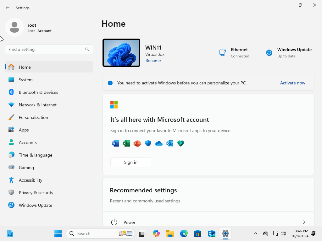The width and height of the screenshot is (322, 241).
Task: Go to Bluetooth & devices
Action: click(49, 92)
